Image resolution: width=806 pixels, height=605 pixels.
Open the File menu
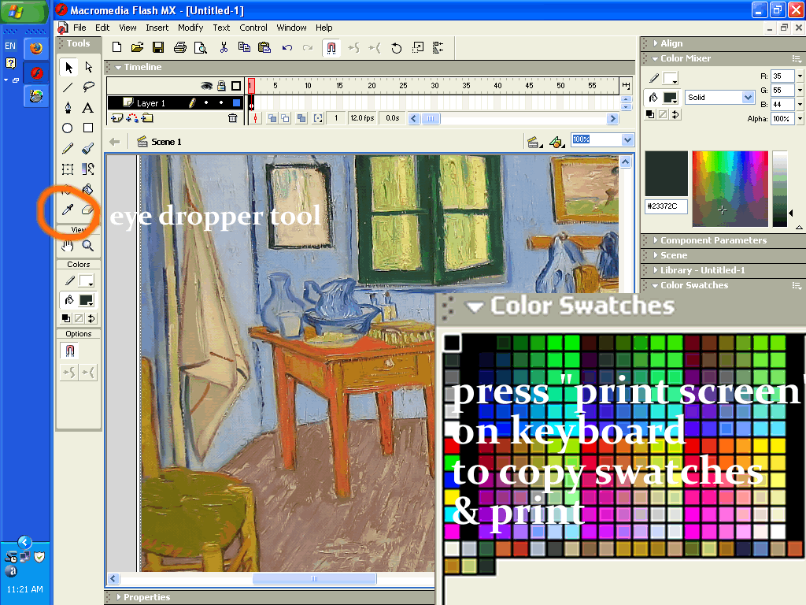[79, 28]
